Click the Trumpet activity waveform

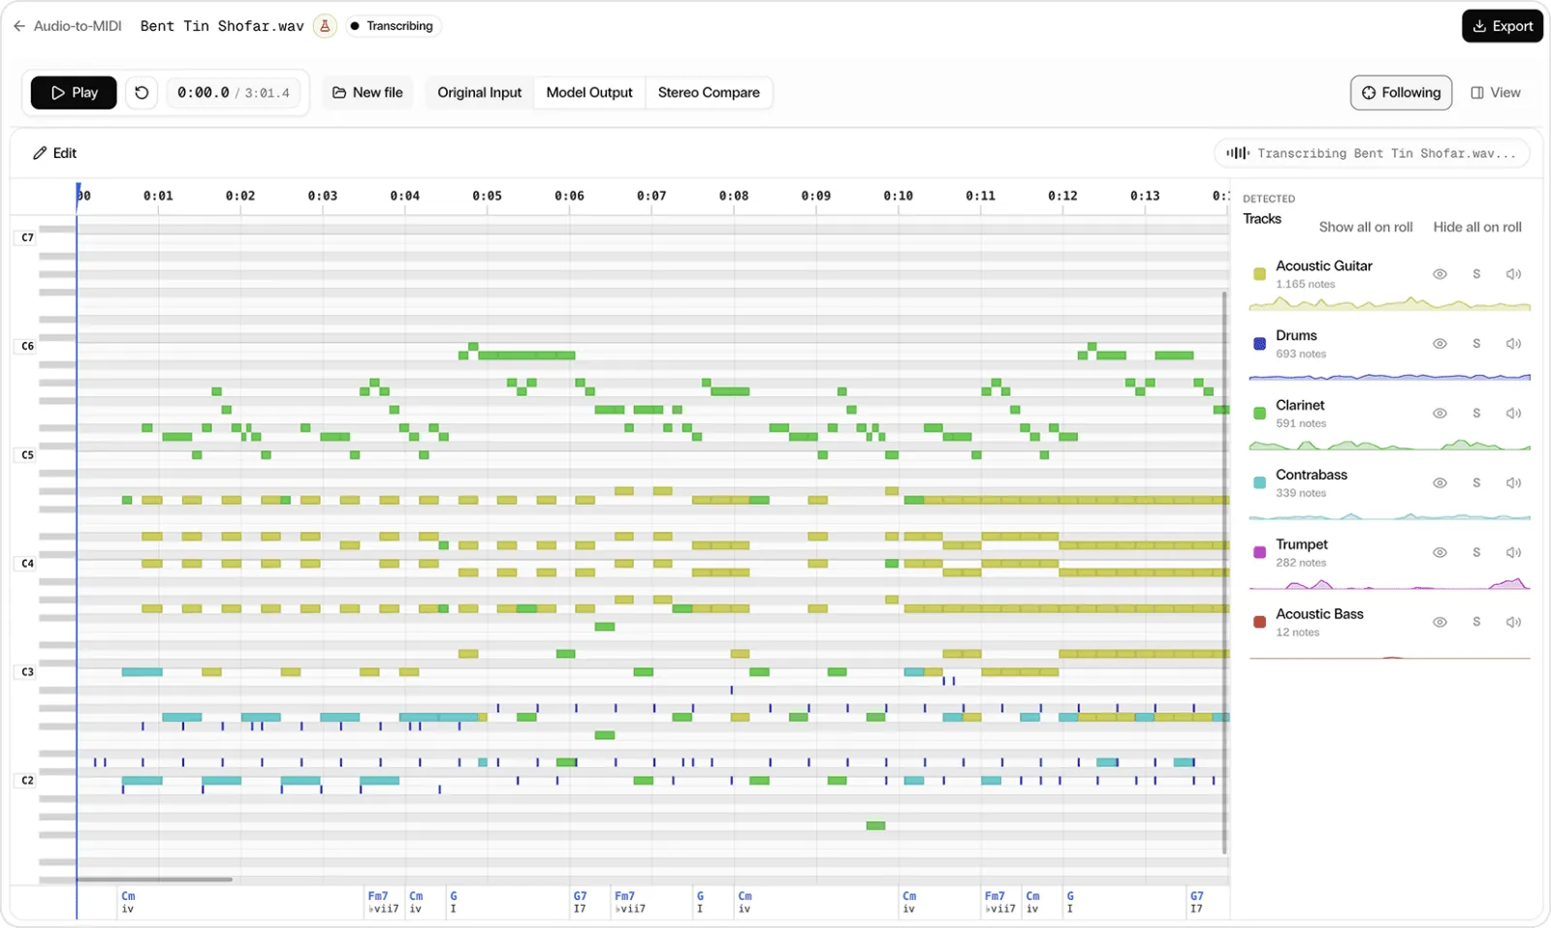coord(1390,583)
